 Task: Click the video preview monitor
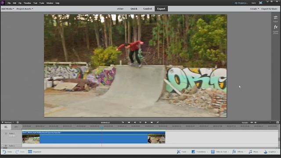[x=136, y=66]
